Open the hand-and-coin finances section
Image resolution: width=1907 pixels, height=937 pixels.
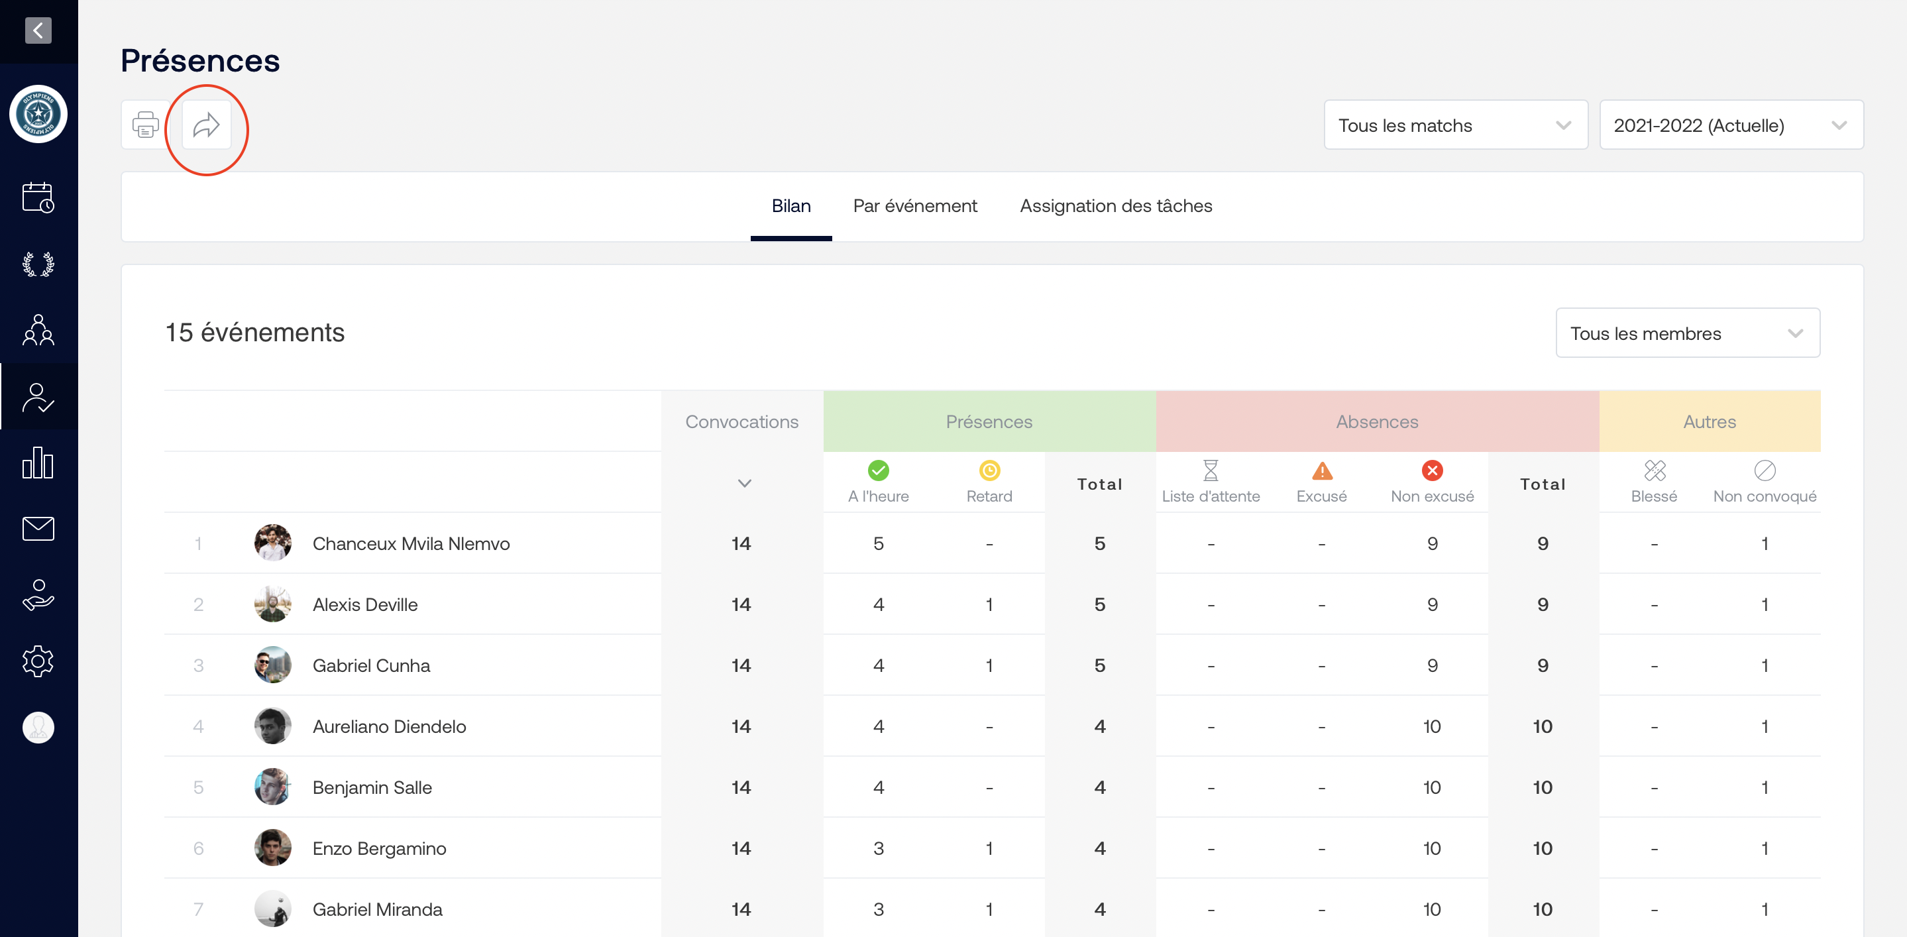(38, 595)
